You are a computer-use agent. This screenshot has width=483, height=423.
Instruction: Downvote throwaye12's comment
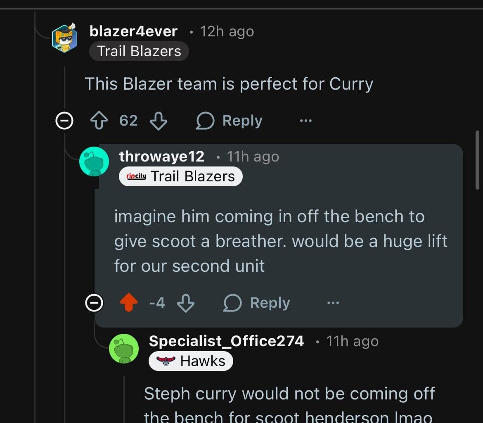(186, 302)
